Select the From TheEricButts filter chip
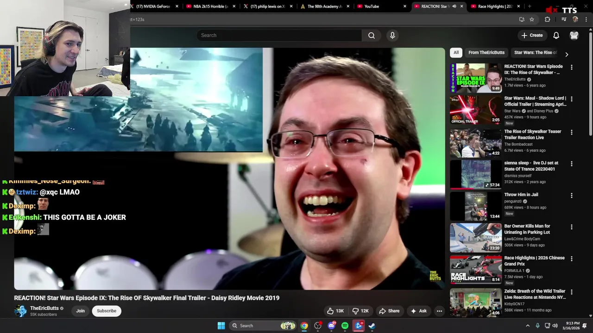 click(x=486, y=52)
